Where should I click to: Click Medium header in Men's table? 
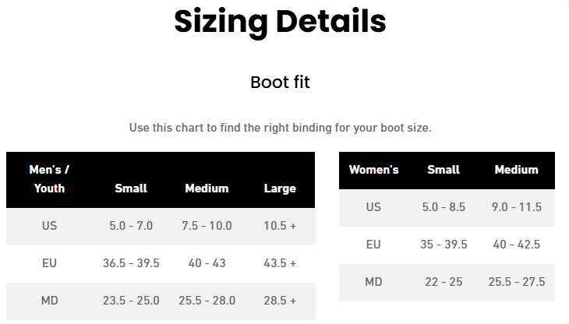click(x=207, y=188)
